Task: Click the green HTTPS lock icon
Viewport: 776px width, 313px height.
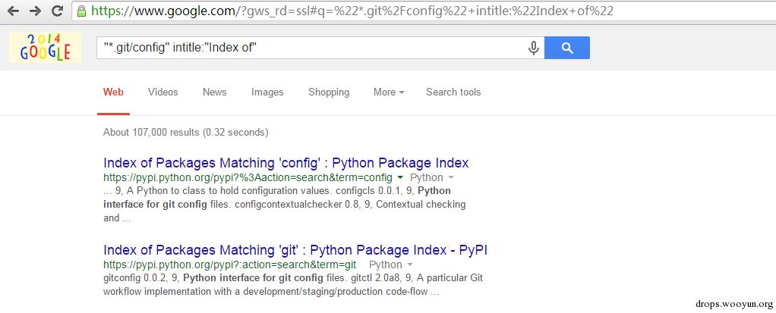Action: point(82,11)
